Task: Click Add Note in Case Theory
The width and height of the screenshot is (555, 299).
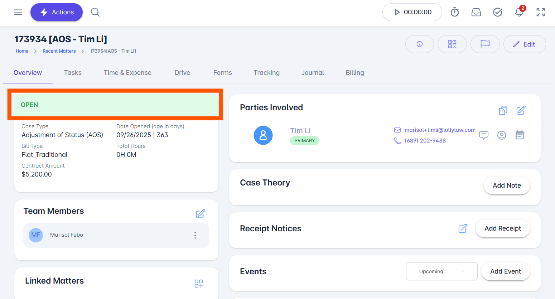Action: pyautogui.click(x=507, y=185)
